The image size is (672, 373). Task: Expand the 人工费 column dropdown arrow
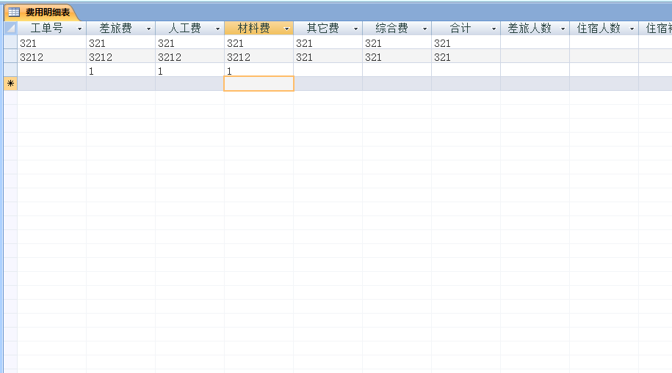217,29
